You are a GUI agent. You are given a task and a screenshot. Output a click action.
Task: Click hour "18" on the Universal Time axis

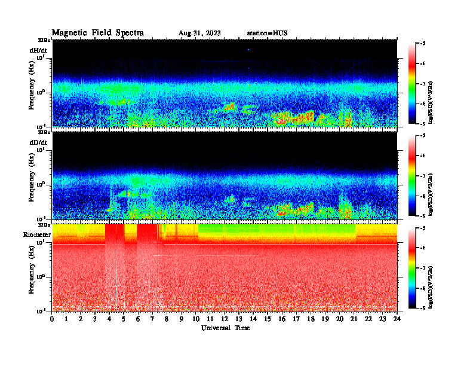[x=311, y=319]
